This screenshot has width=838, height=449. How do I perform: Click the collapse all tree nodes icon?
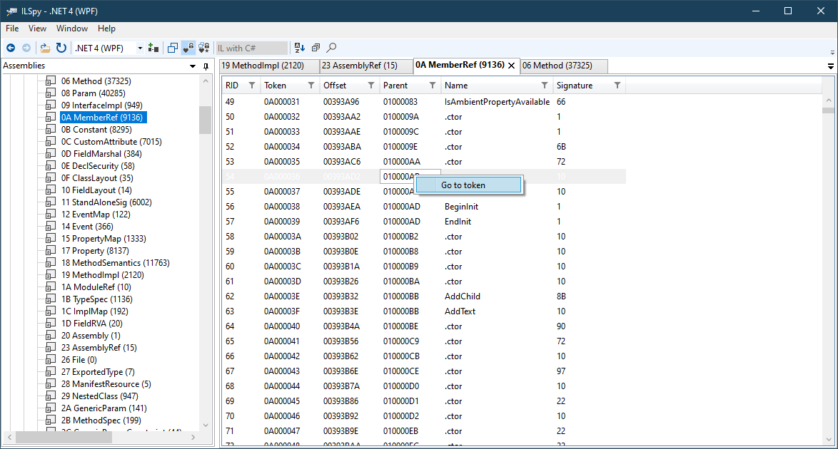[315, 48]
